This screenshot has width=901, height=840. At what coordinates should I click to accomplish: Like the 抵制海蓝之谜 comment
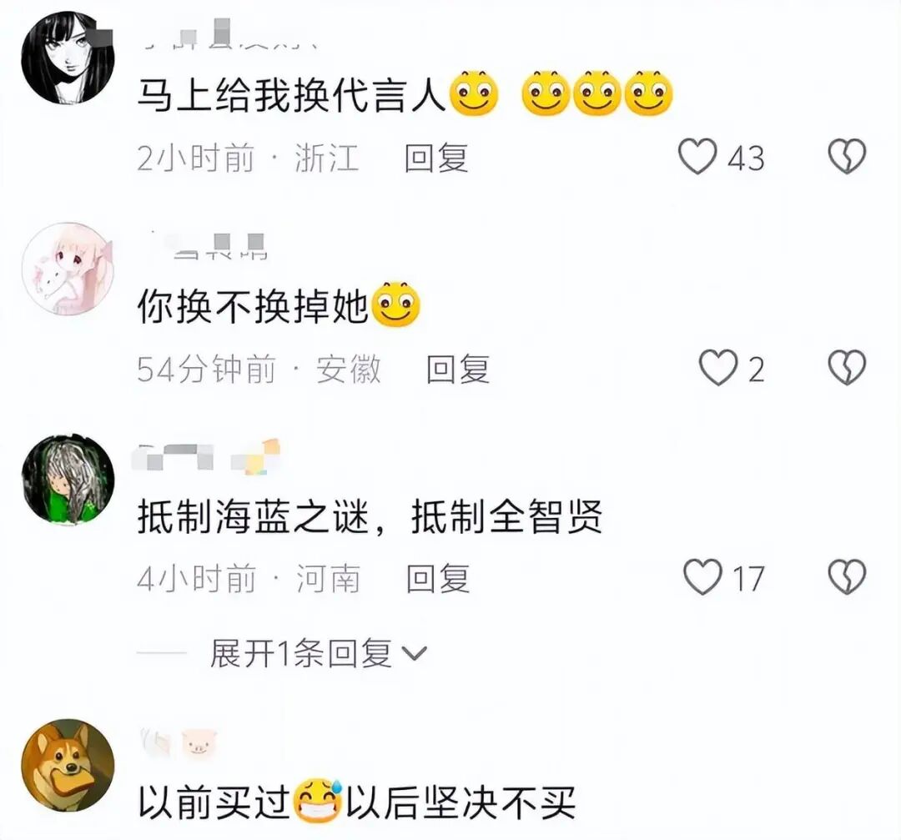[x=702, y=577]
